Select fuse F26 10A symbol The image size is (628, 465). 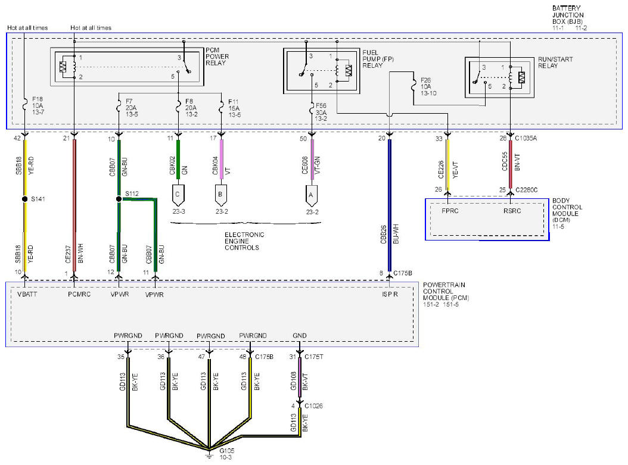(414, 85)
